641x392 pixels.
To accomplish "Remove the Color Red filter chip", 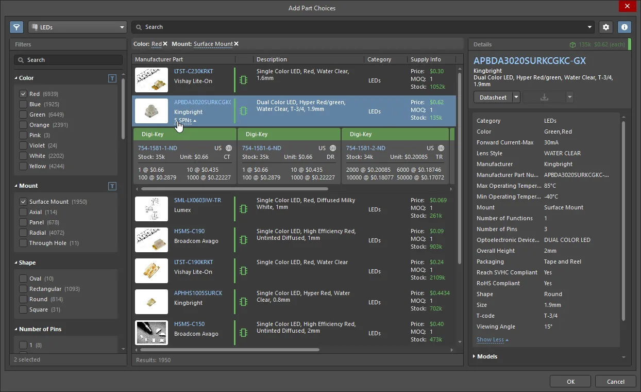I will click(x=165, y=44).
